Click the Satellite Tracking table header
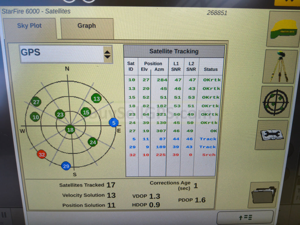Viewport: 300px width, 225px height. click(x=174, y=51)
